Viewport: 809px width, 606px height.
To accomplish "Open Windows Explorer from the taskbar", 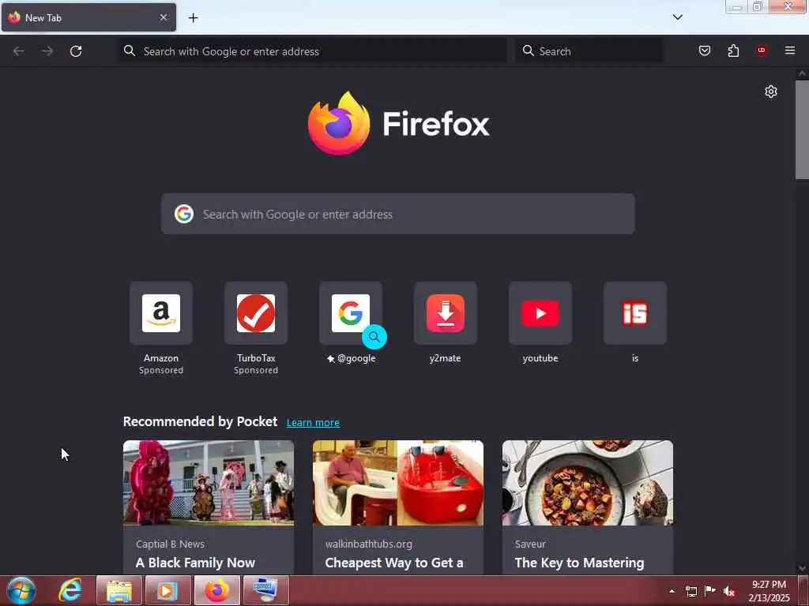I will (x=119, y=590).
